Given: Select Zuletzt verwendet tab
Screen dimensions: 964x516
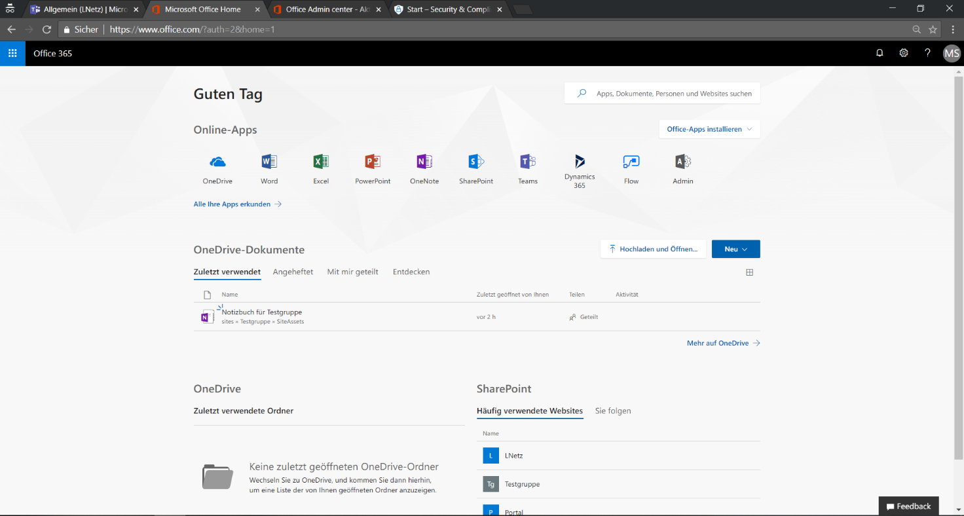Looking at the screenshot, I should coord(227,272).
